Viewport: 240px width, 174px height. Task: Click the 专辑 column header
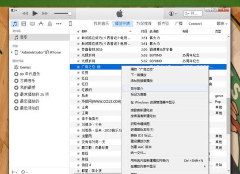coord(185,31)
